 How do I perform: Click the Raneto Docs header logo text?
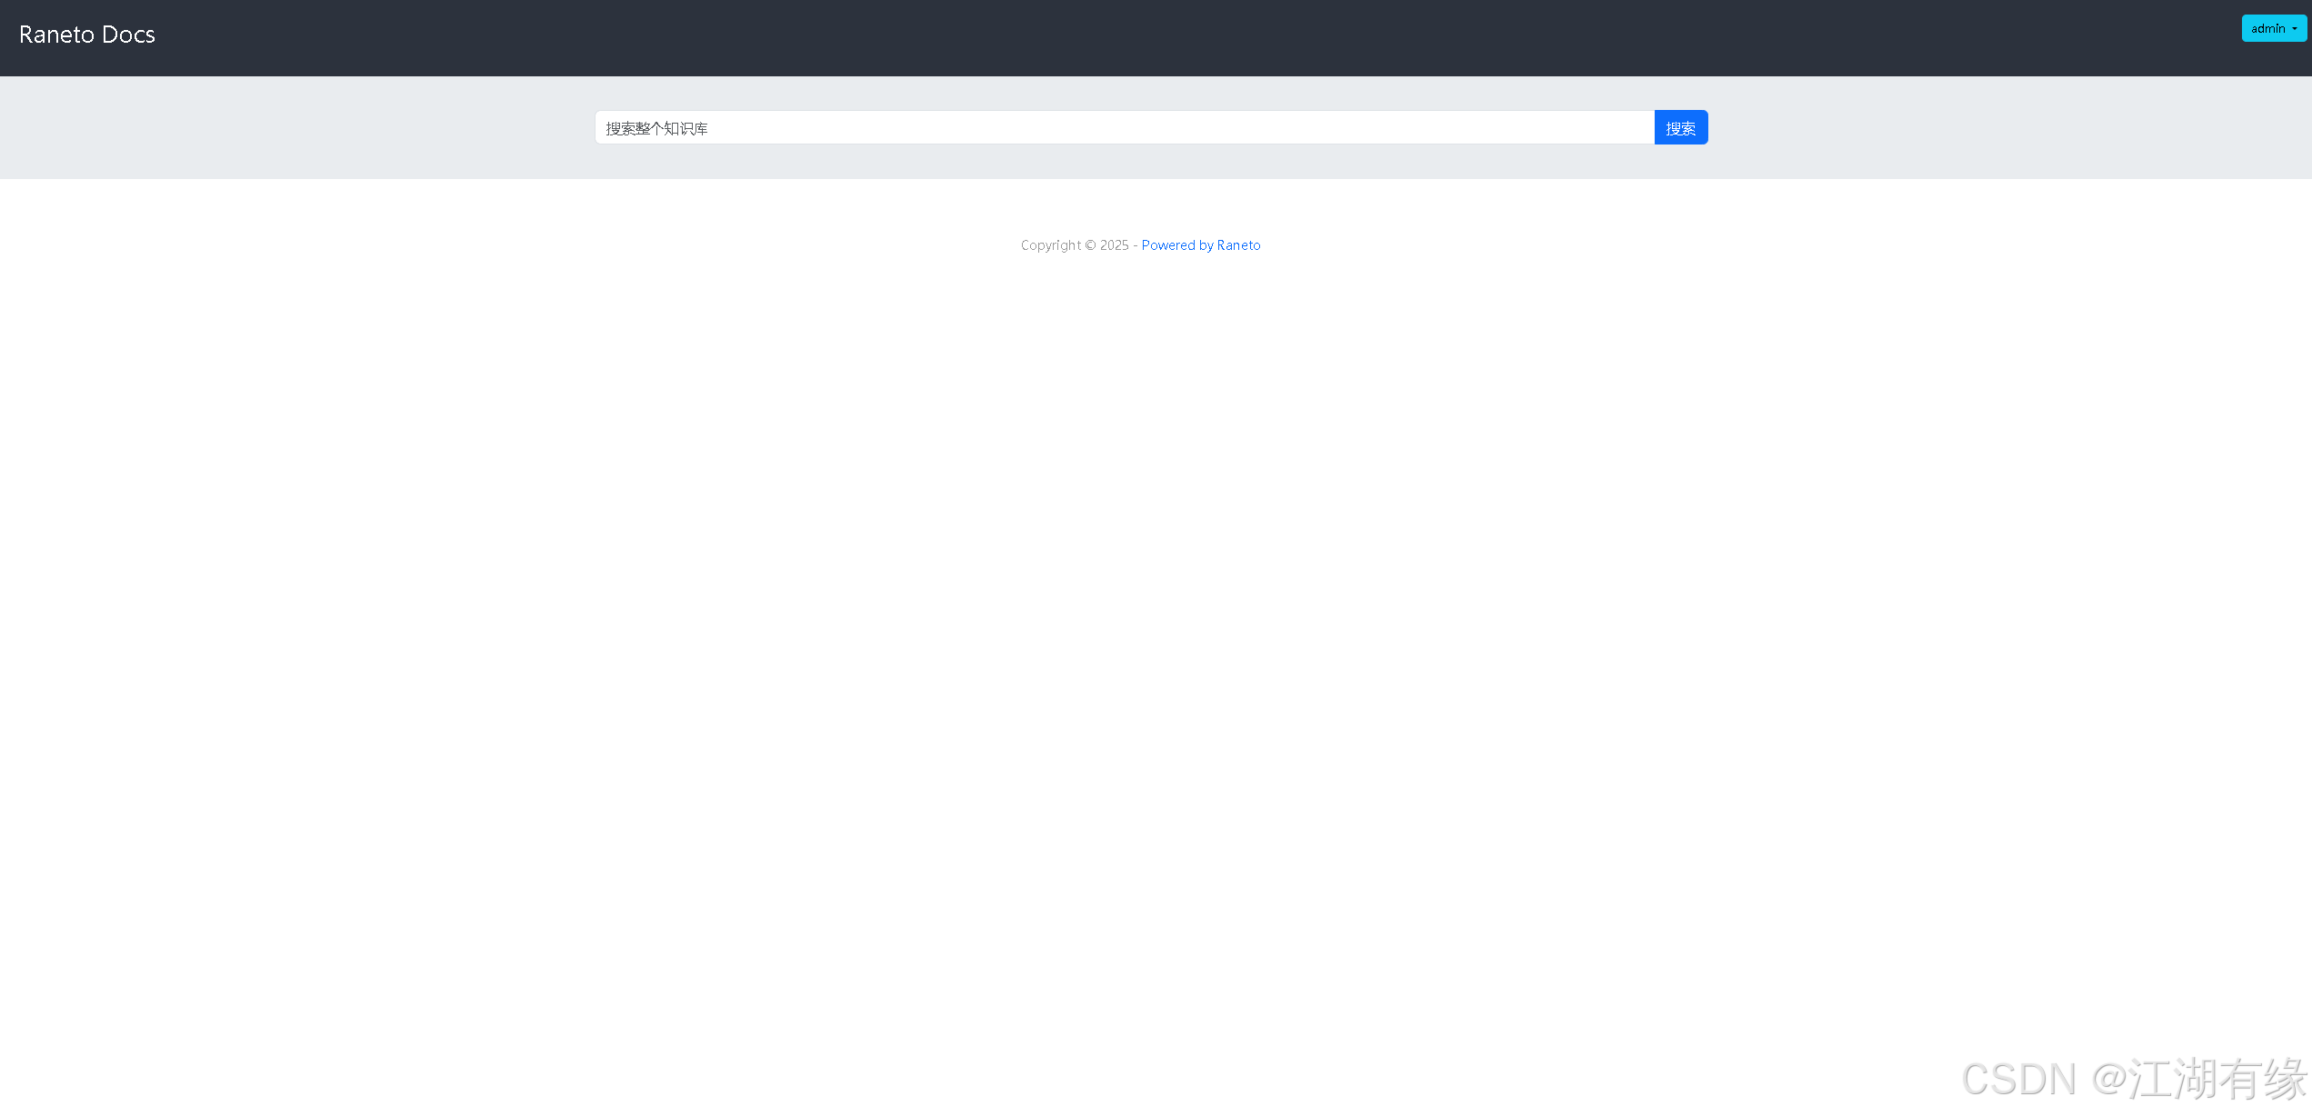click(x=86, y=35)
